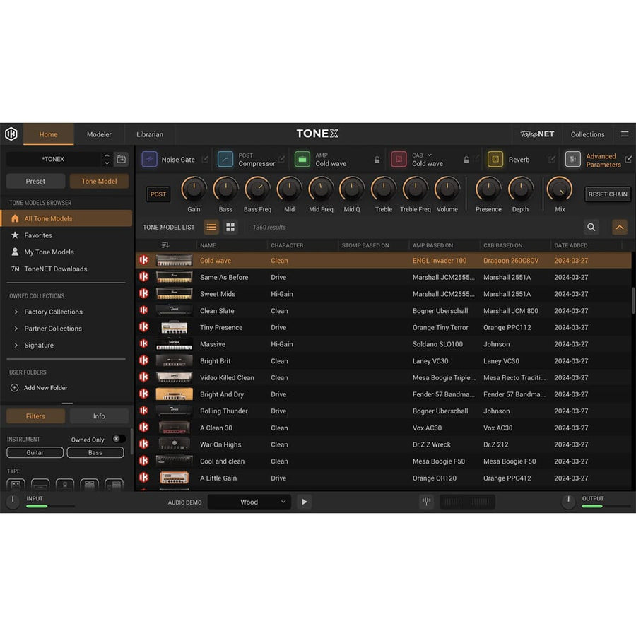Select the Sweet Mids tone model row
Viewport: 636px width, 636px height.
383,294
